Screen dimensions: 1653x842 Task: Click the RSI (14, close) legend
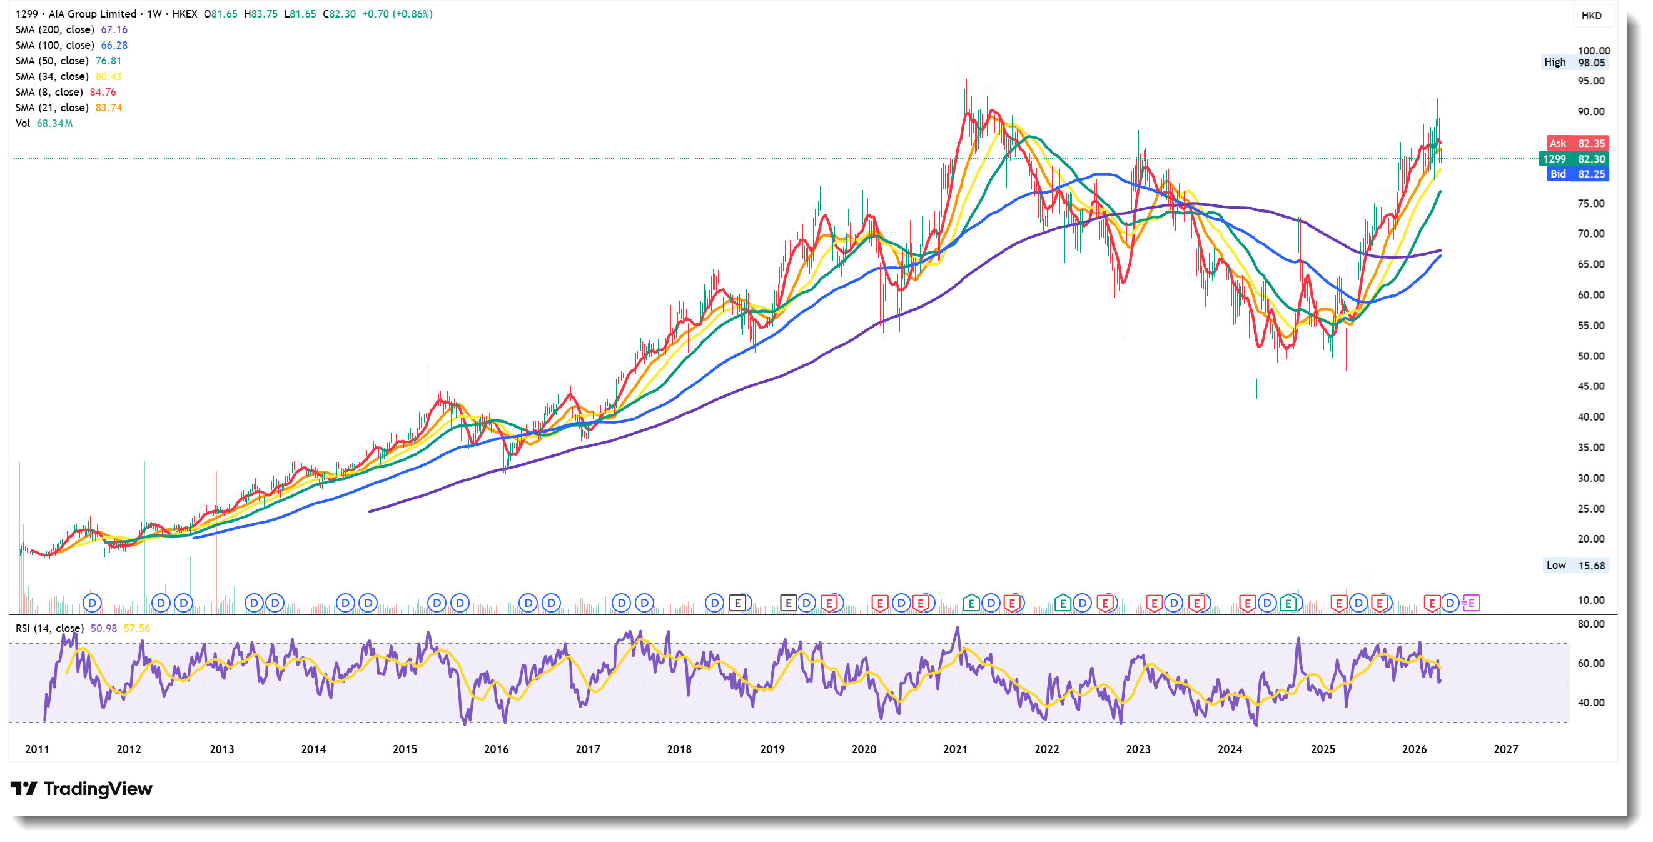[x=49, y=628]
